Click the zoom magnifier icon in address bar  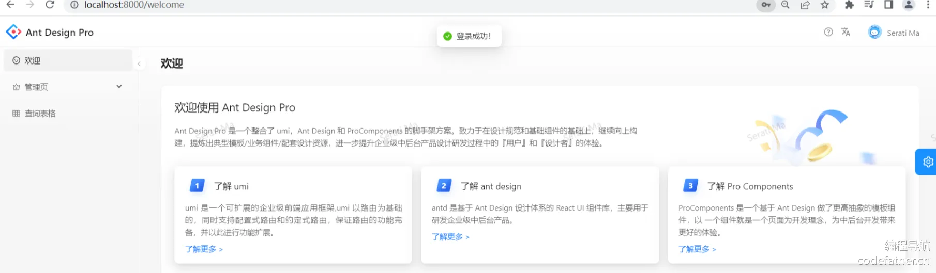(786, 5)
